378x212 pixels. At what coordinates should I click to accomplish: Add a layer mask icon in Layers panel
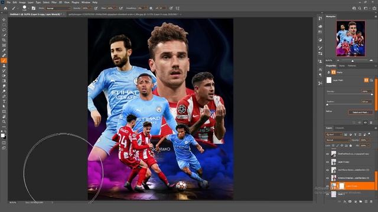click(350, 201)
